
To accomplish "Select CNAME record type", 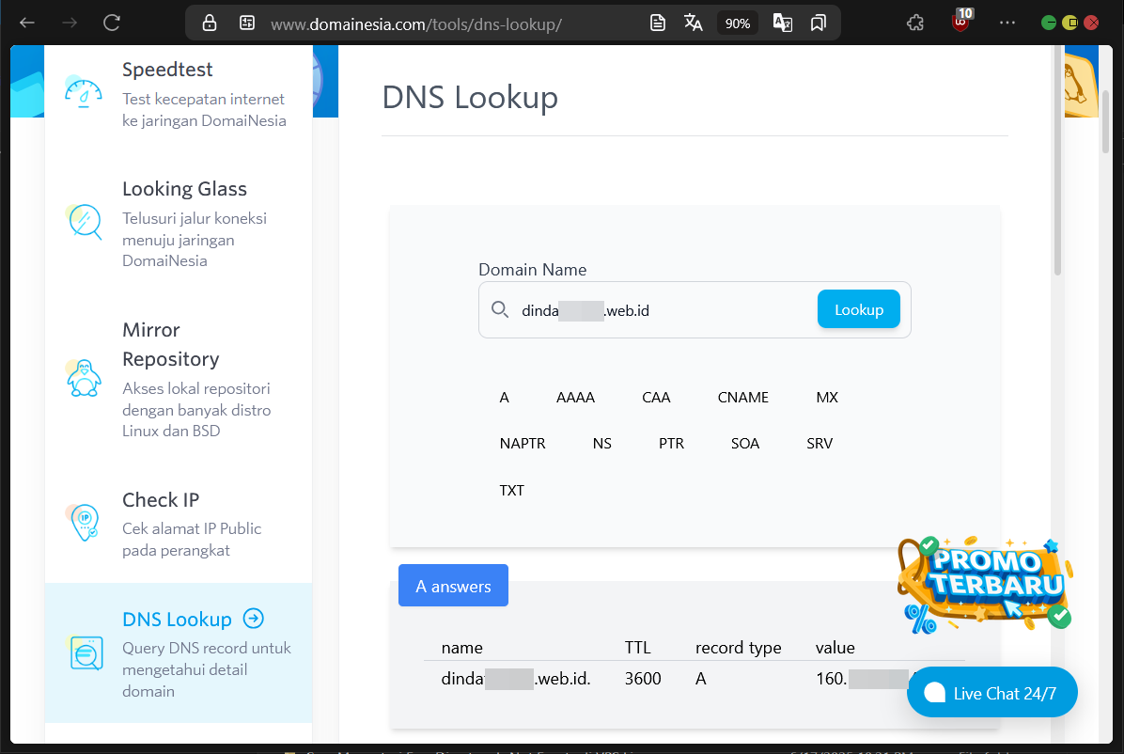I will [x=742, y=398].
